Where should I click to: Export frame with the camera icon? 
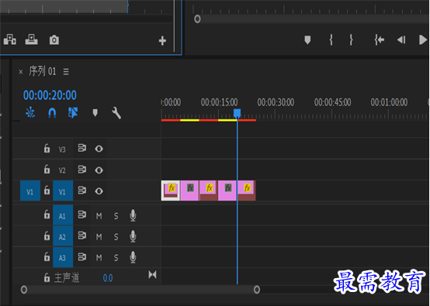coord(54,40)
